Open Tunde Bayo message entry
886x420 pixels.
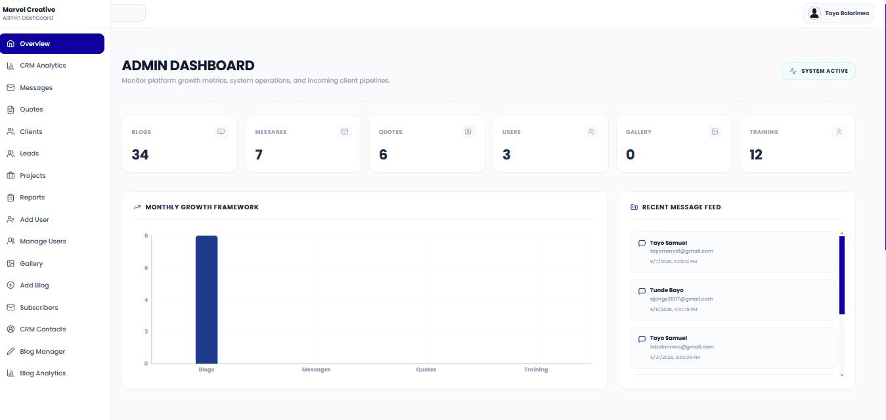click(x=734, y=300)
